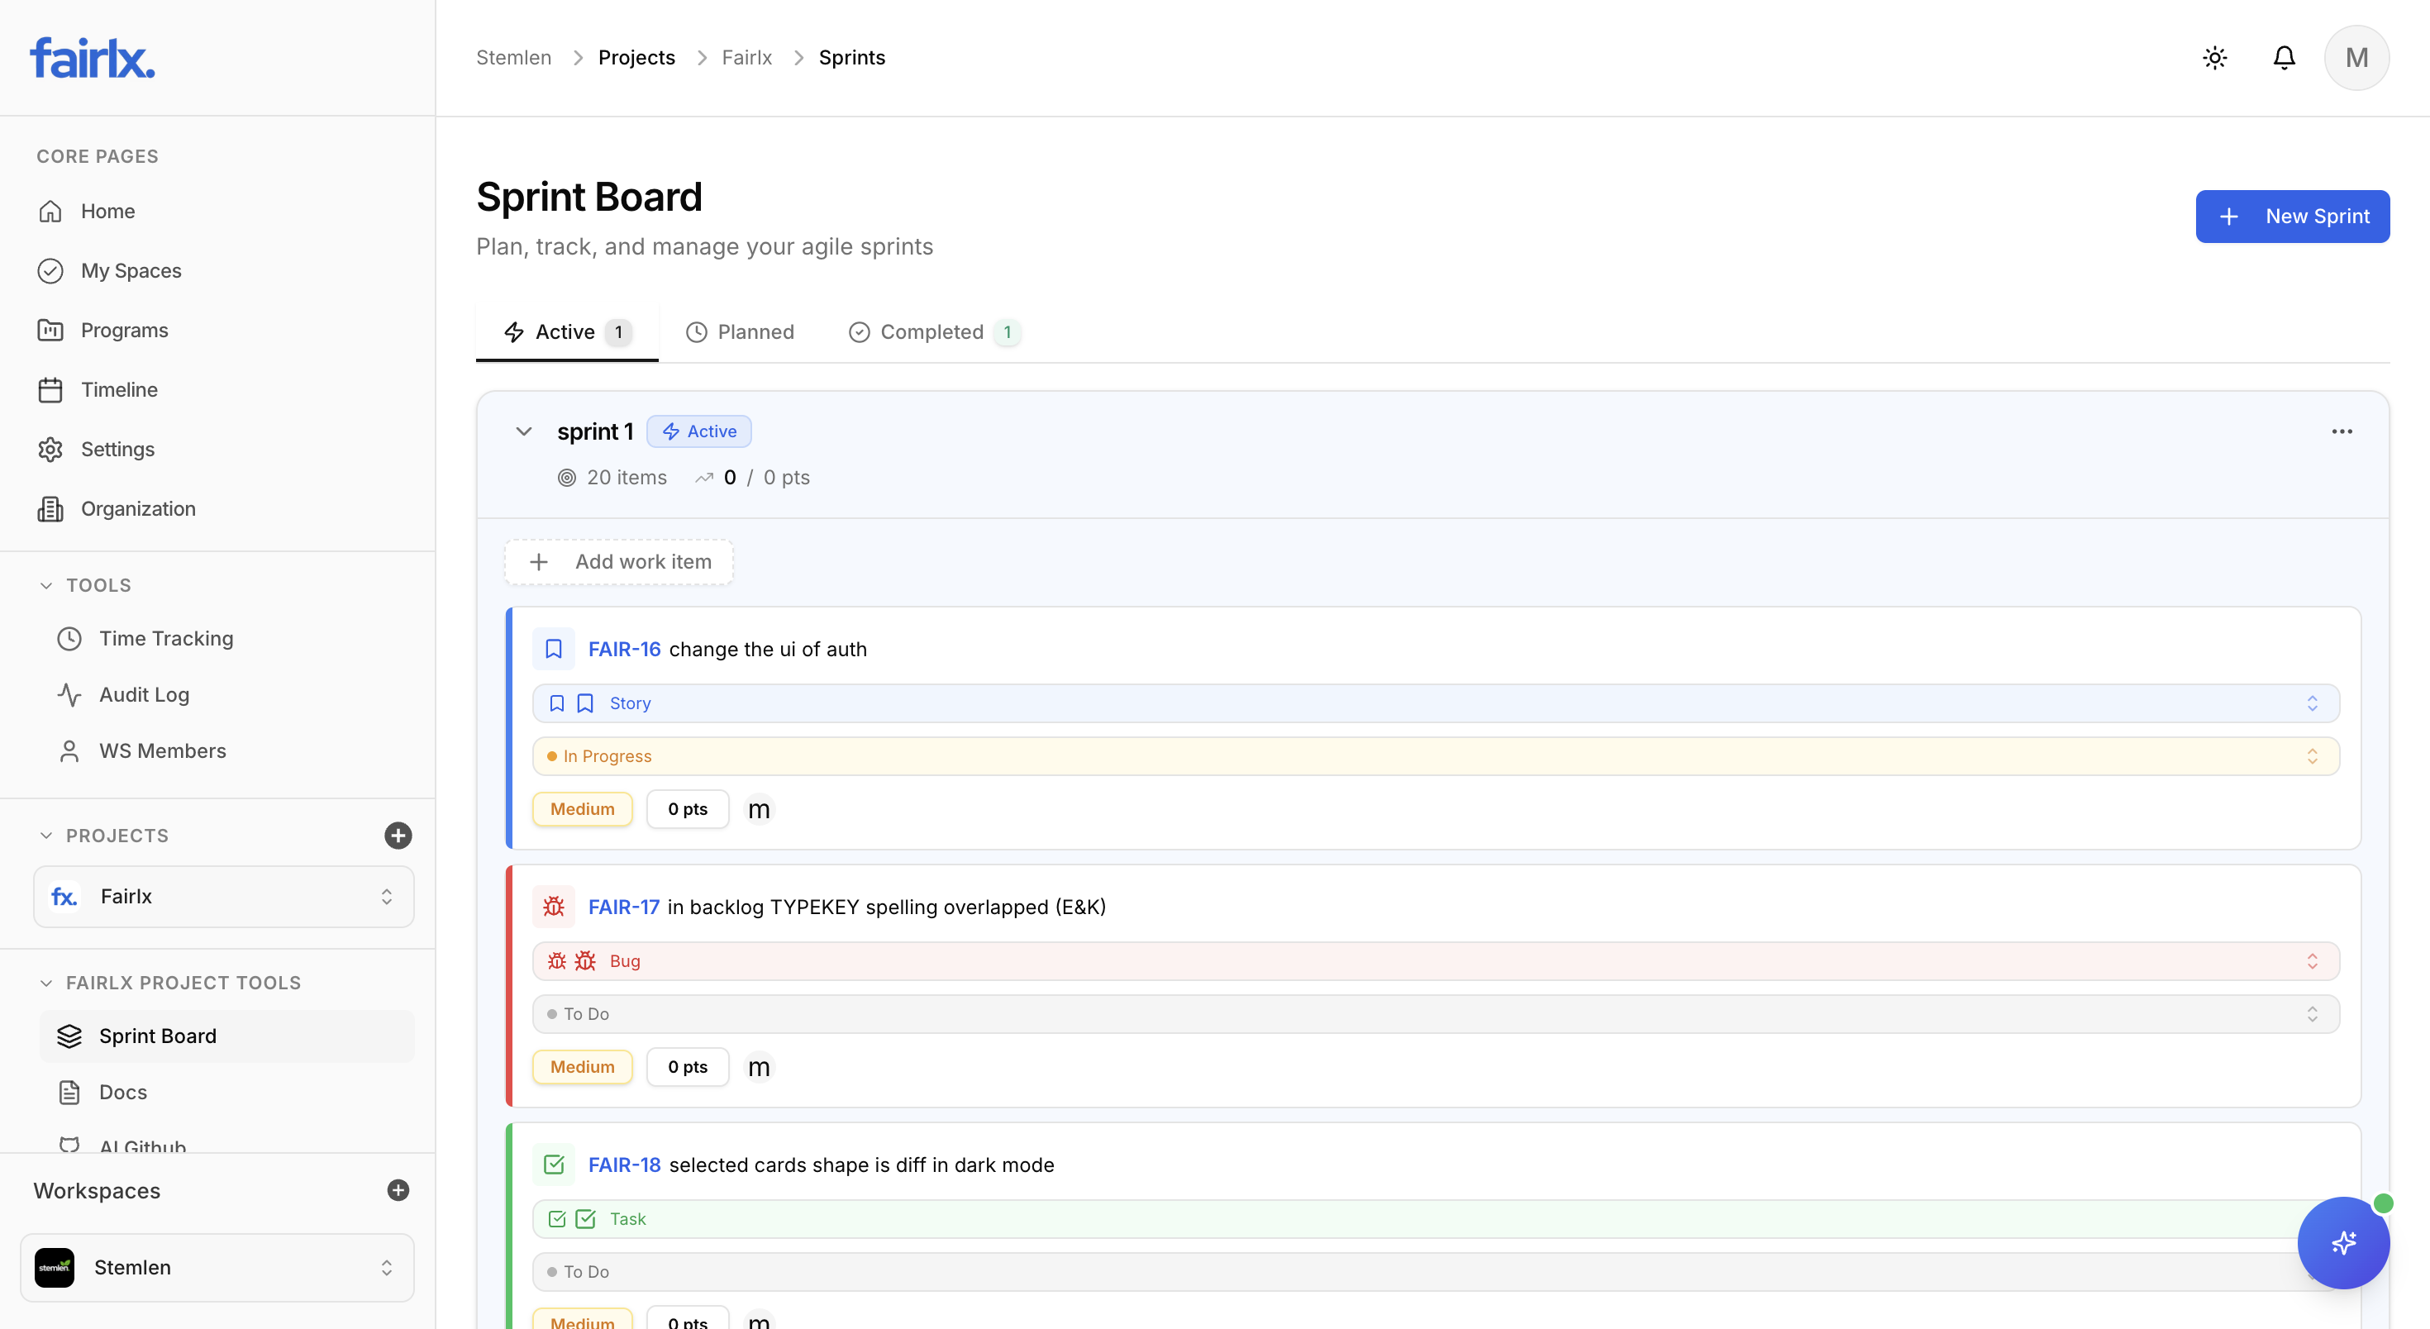Collapse sprint 1 section

(x=523, y=432)
